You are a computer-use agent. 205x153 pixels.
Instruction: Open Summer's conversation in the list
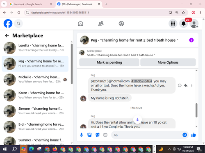(35, 140)
